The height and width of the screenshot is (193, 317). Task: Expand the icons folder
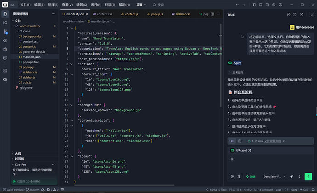coord(26,31)
